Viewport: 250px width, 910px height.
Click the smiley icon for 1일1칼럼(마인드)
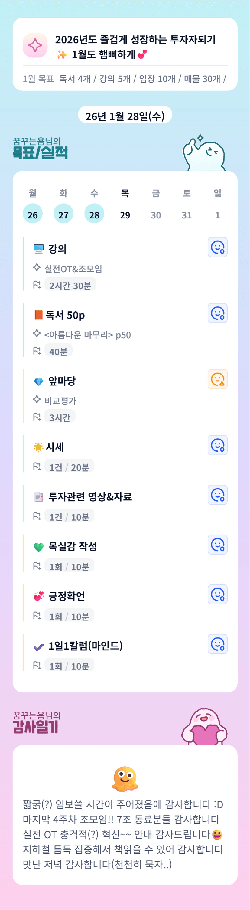(218, 644)
